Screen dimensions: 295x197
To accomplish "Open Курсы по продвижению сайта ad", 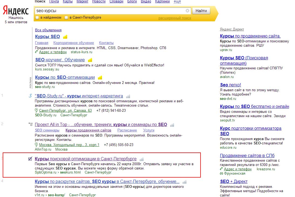I will 250,36.
